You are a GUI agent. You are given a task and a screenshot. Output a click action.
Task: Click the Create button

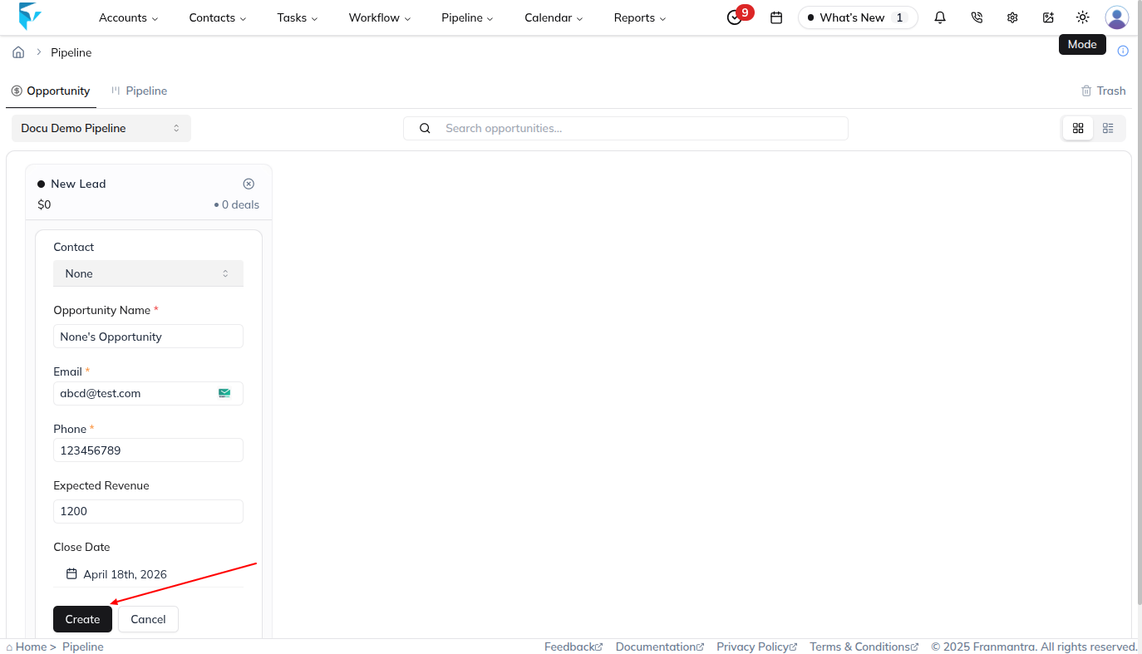click(82, 619)
